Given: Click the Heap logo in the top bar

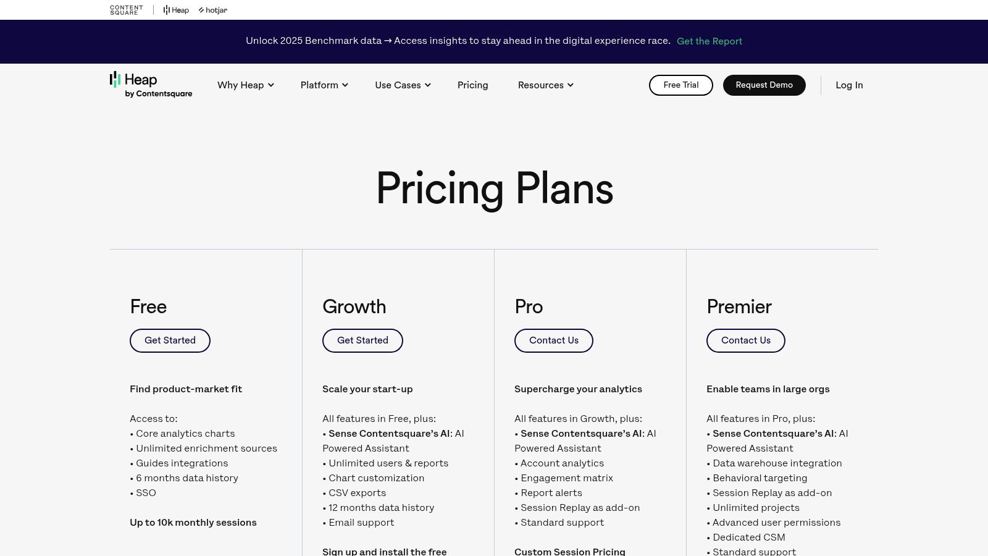Looking at the screenshot, I should coord(175,10).
